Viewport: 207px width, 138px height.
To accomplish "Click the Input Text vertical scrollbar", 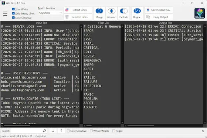I will 81,60.
